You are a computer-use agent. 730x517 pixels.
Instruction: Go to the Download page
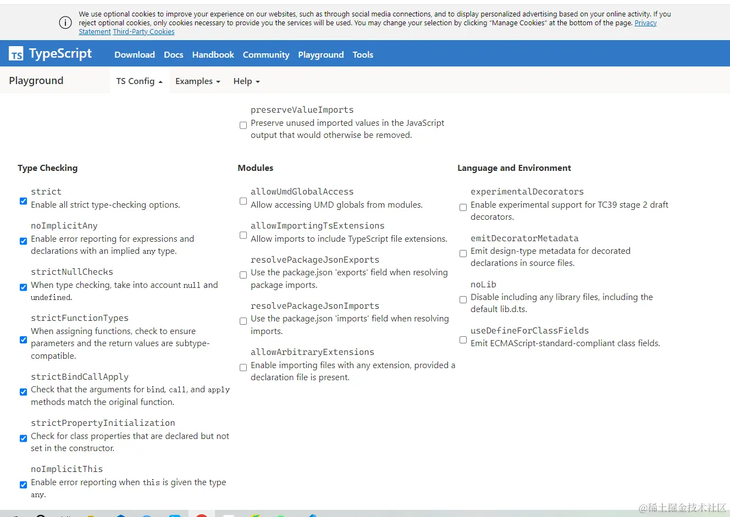[135, 55]
